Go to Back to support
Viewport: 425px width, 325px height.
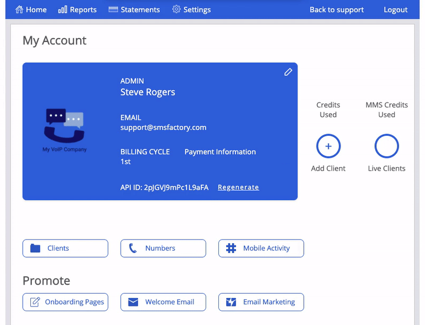(x=337, y=10)
